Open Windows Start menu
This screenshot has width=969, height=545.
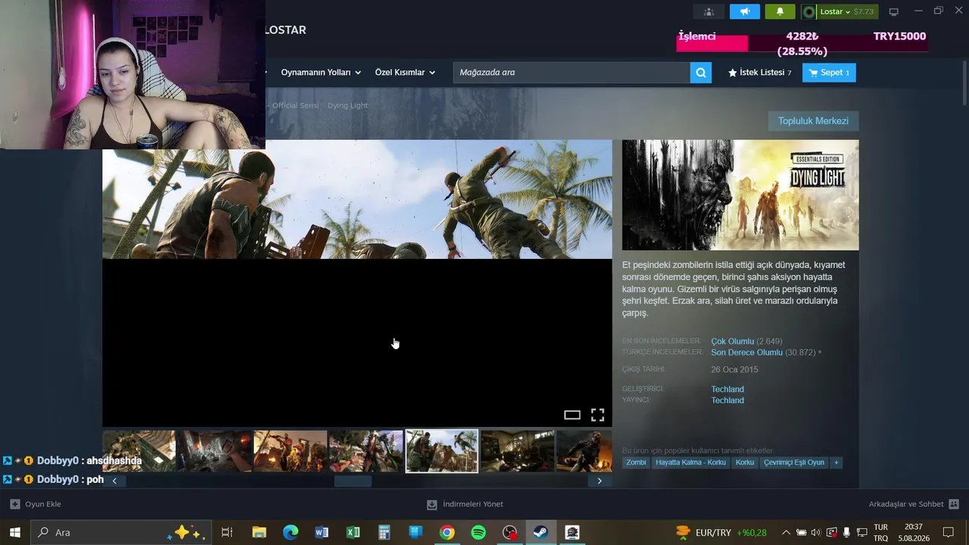(15, 532)
